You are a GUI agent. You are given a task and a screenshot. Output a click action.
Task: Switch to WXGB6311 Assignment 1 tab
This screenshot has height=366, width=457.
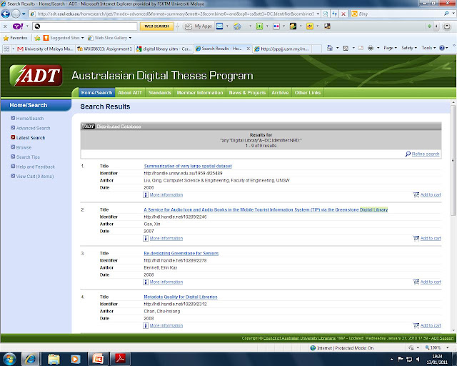click(105, 49)
